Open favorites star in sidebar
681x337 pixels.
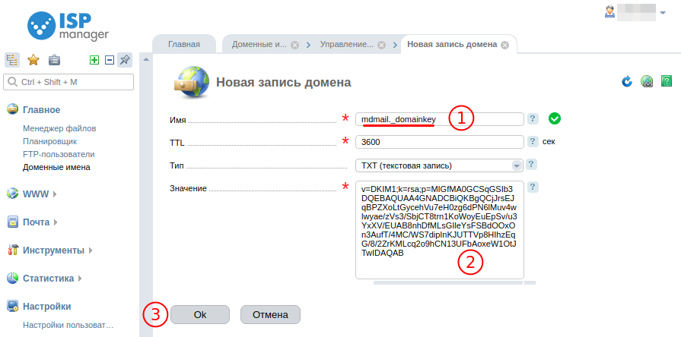[33, 60]
